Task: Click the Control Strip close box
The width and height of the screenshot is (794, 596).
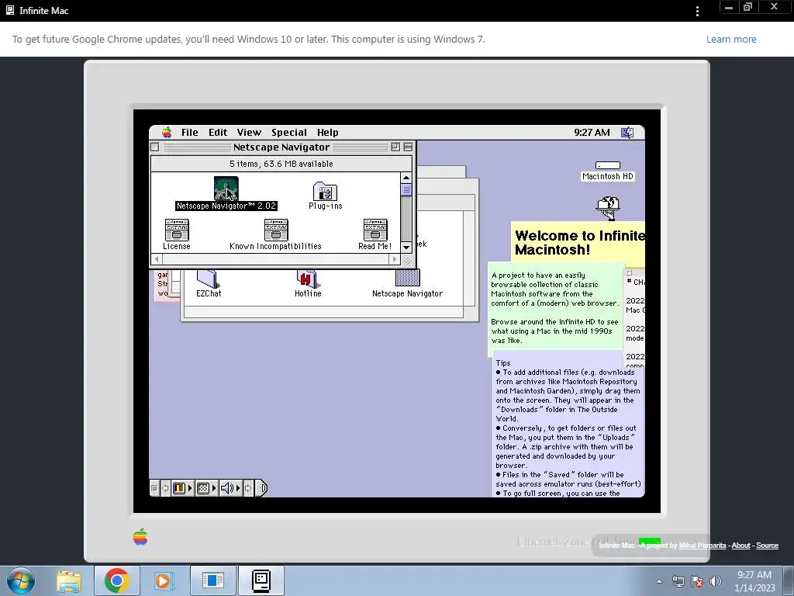Action: (154, 488)
